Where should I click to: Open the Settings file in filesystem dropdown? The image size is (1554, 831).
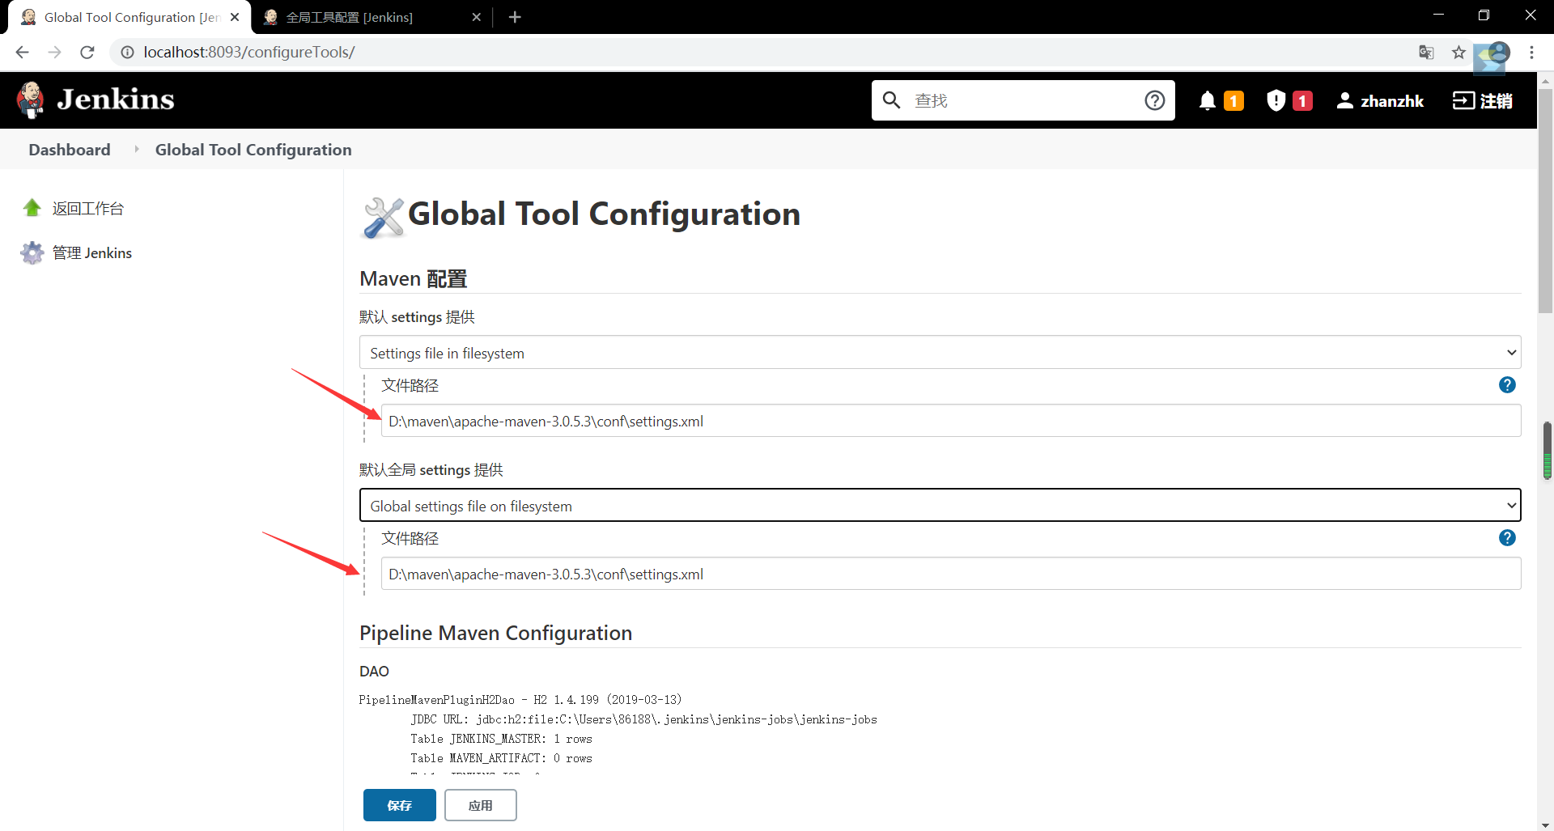point(940,353)
